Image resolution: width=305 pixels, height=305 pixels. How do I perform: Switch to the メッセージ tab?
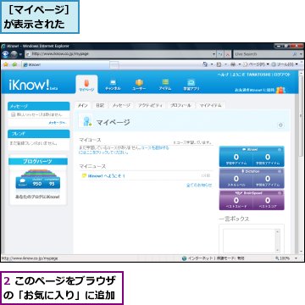click(121, 105)
